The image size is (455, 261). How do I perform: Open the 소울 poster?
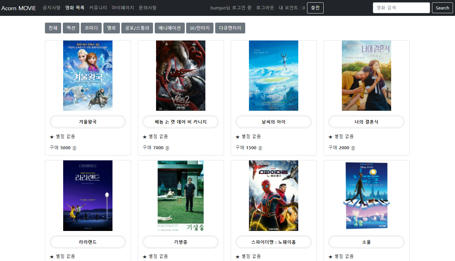pos(366,195)
